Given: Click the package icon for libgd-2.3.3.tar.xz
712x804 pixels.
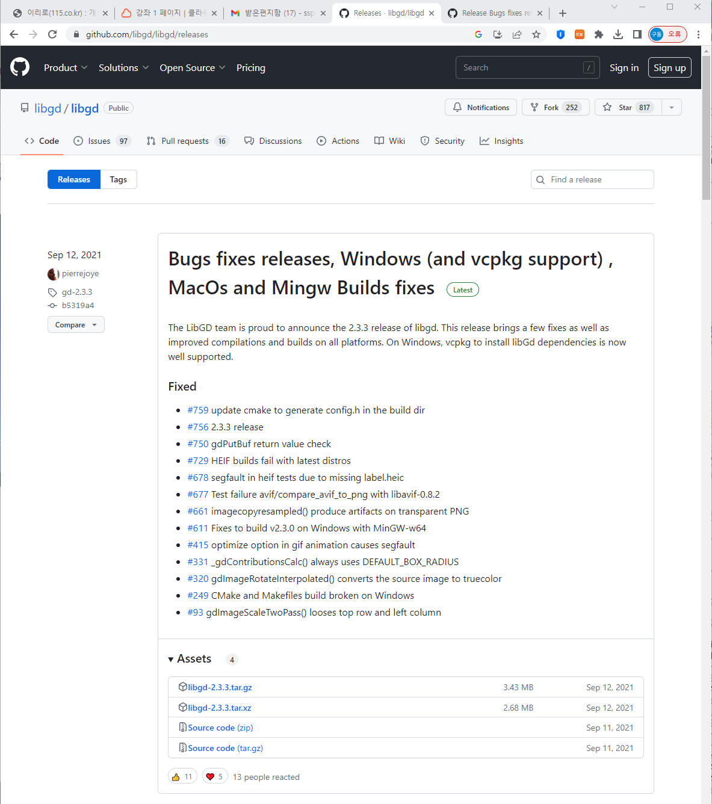Looking at the screenshot, I should (183, 707).
